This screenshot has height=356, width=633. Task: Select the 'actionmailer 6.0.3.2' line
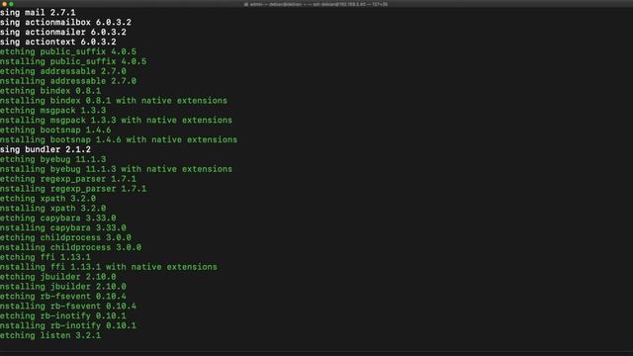pyautogui.click(x=63, y=32)
